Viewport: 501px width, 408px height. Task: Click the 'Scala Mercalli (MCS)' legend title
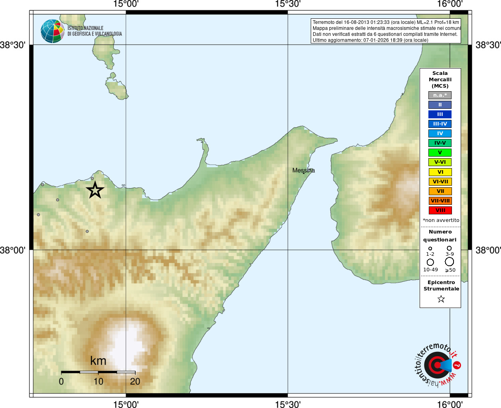[440, 79]
